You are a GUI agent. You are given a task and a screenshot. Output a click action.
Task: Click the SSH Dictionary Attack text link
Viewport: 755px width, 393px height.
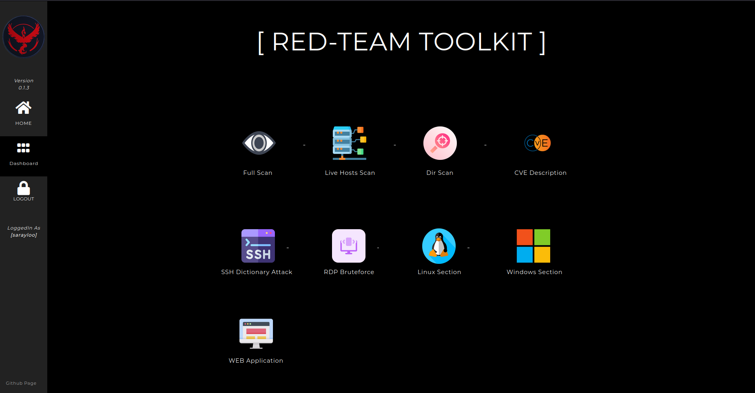pyautogui.click(x=257, y=272)
